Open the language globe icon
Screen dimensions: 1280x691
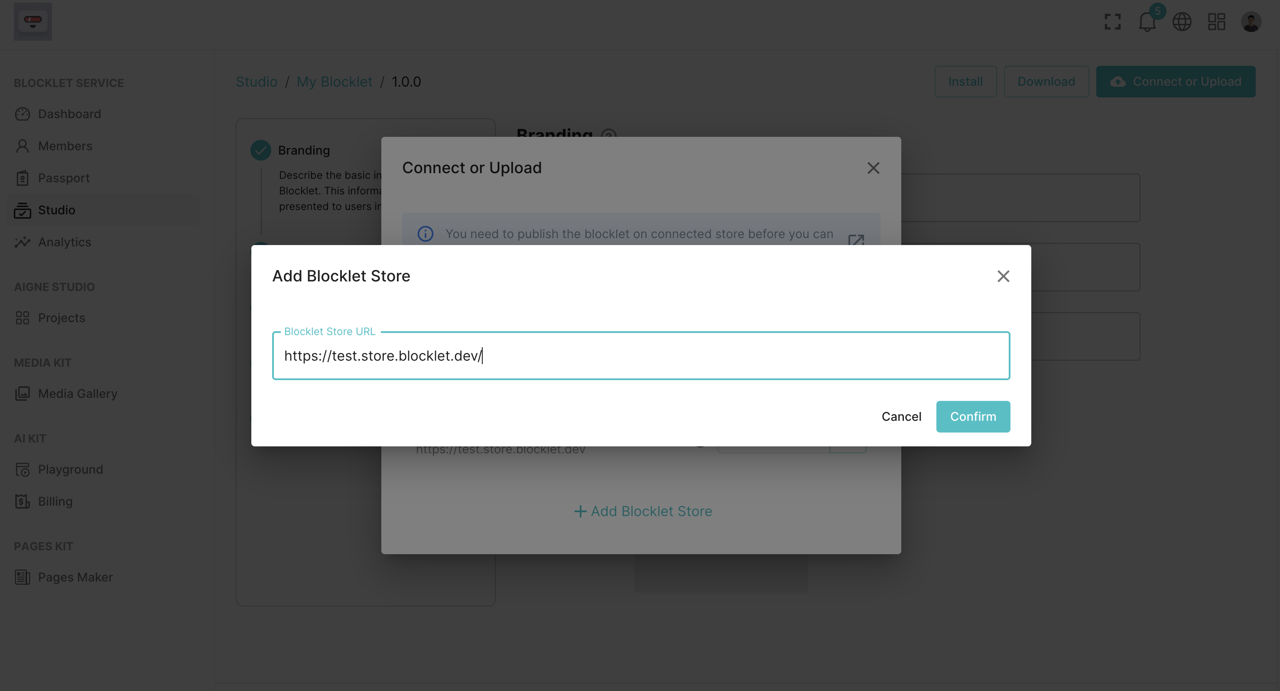point(1182,22)
